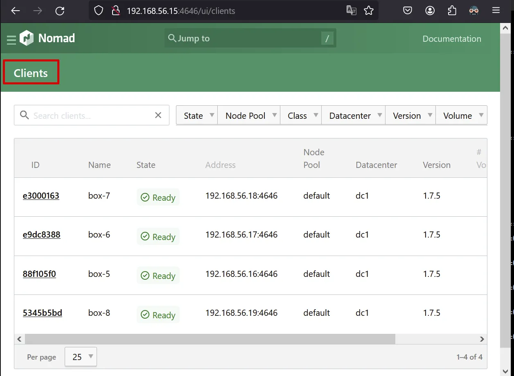Viewport: 514px width, 376px height.
Task: Open client e3000163 details
Action: pos(41,196)
